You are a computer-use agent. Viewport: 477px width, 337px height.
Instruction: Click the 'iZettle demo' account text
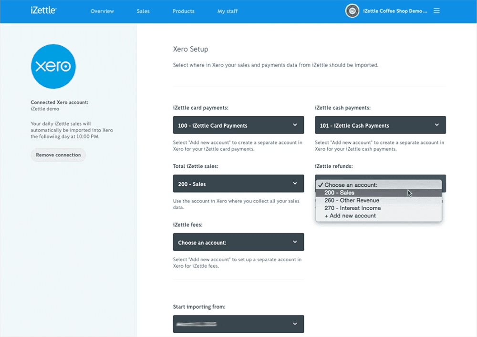[45, 109]
